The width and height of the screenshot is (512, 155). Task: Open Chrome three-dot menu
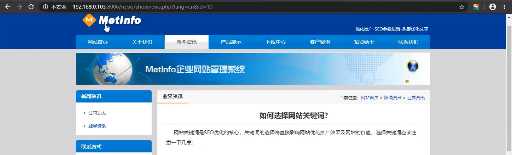[505, 7]
